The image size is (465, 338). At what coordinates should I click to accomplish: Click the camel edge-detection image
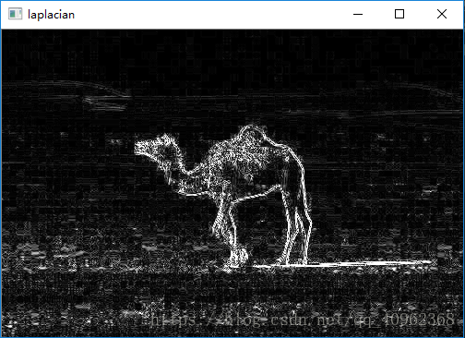(x=232, y=183)
